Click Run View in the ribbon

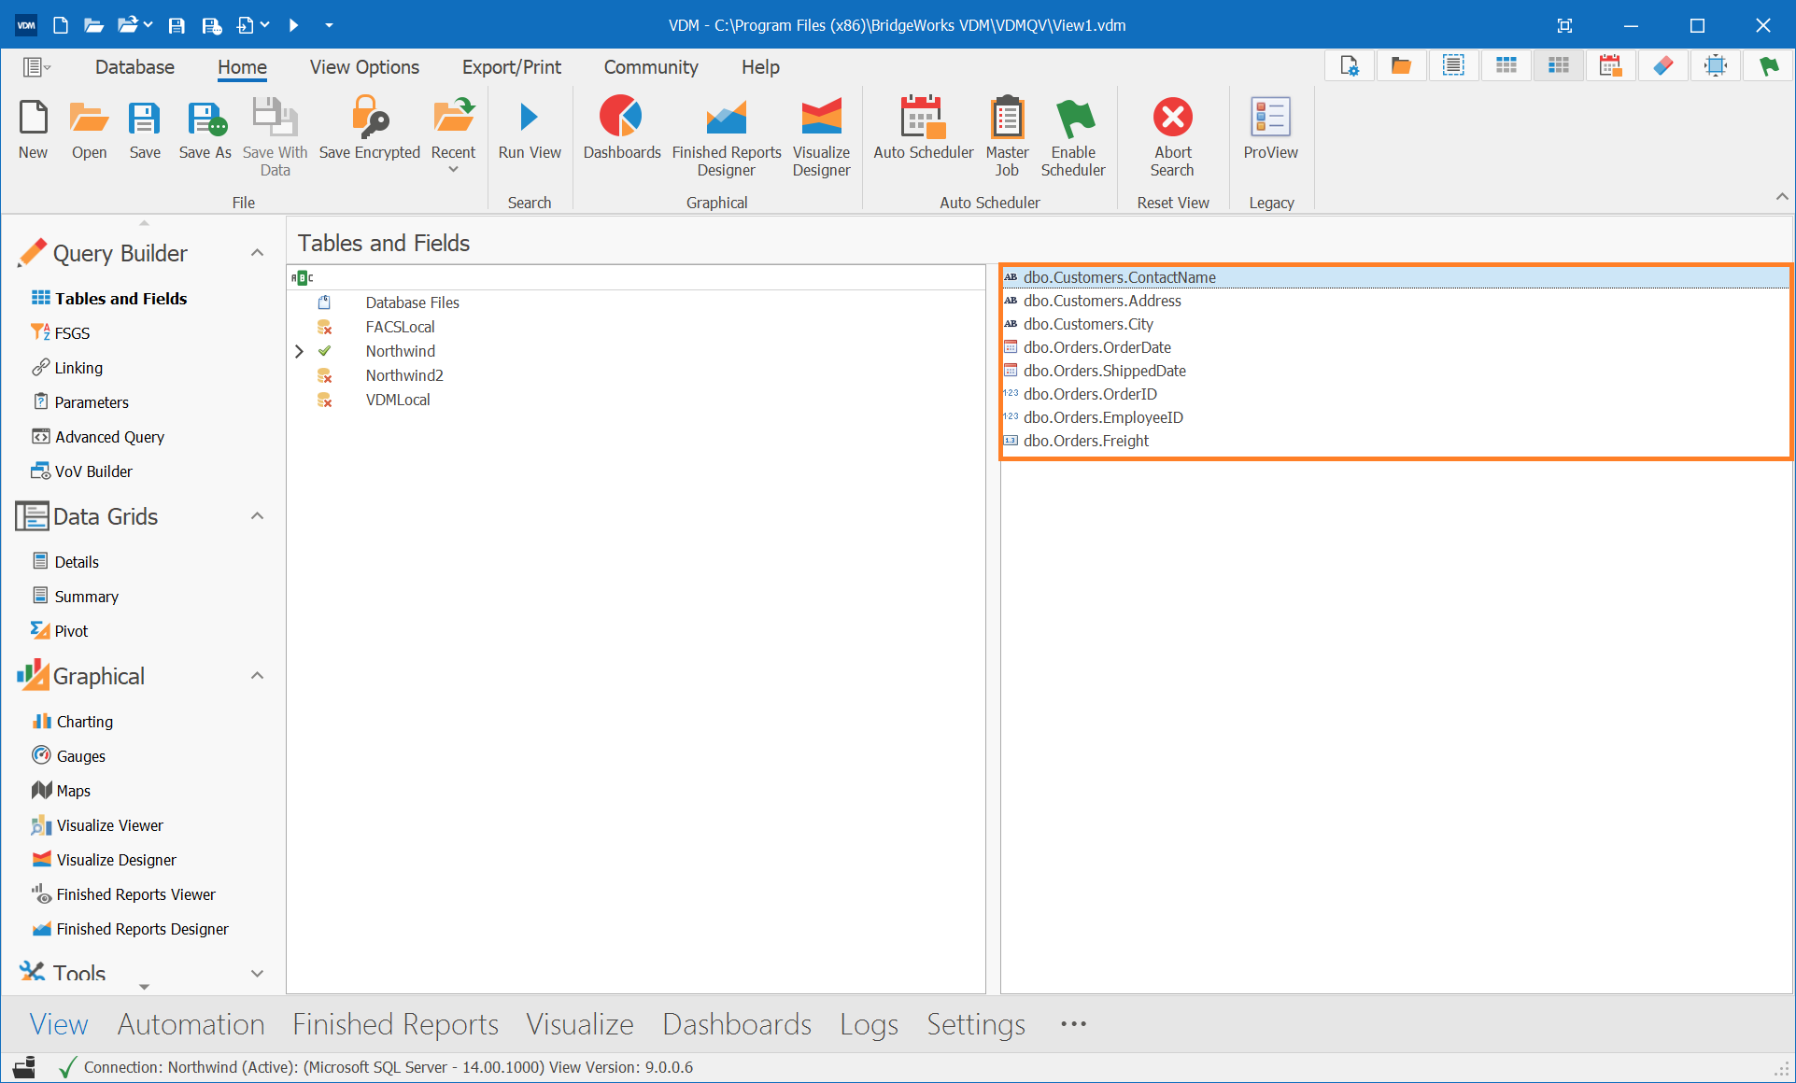[530, 131]
